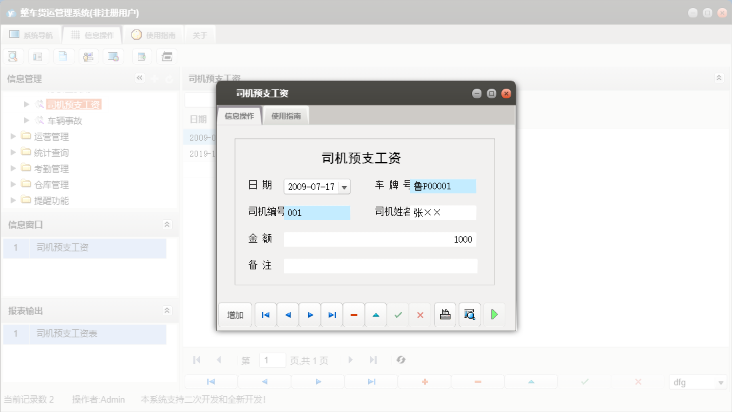The width and height of the screenshot is (732, 412).
Task: Open the 系统导航 ribbon tab
Action: click(x=31, y=34)
